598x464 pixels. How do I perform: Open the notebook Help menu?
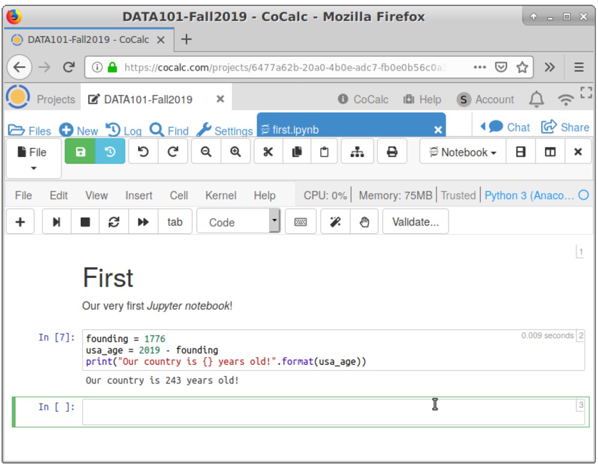point(265,195)
